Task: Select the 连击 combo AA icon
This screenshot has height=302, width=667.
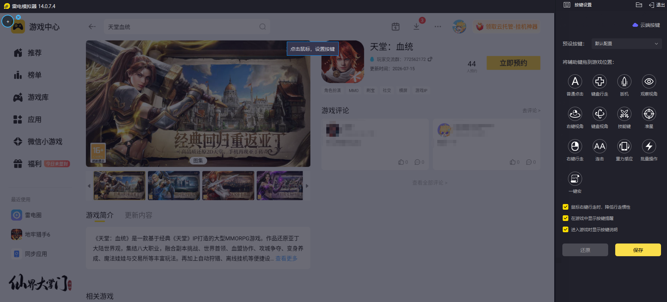Action: tap(600, 147)
